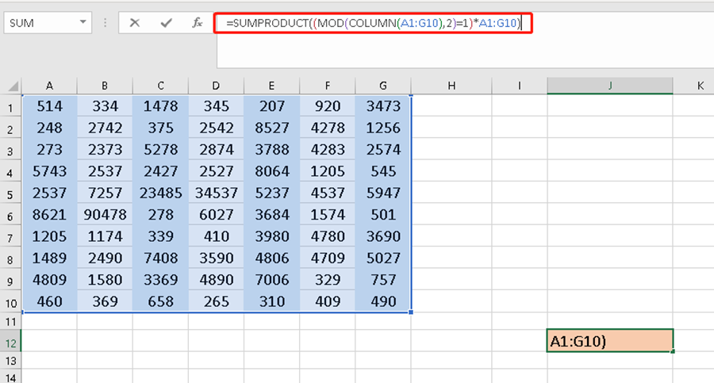Viewport: 714px width, 383px height.
Task: Select column A header
Action: pyautogui.click(x=49, y=86)
